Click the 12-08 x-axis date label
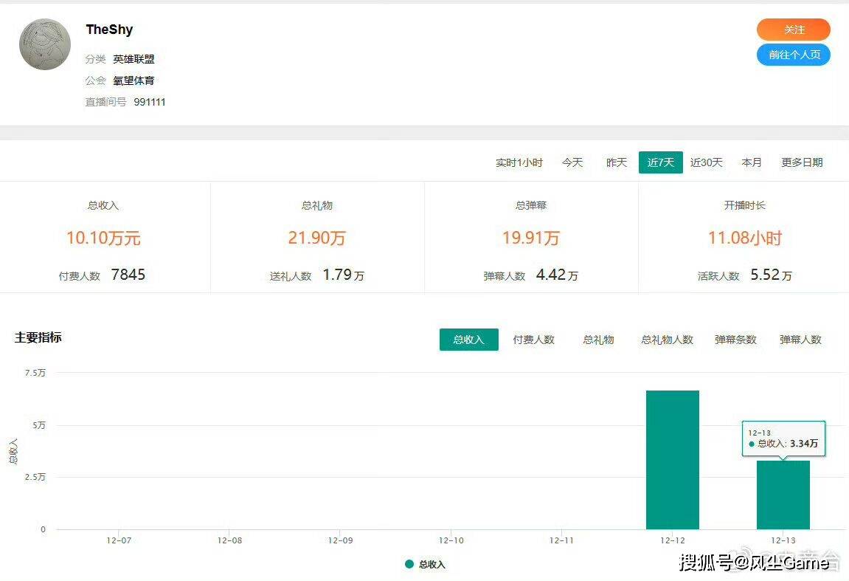Image resolution: width=849 pixels, height=581 pixels. (229, 540)
